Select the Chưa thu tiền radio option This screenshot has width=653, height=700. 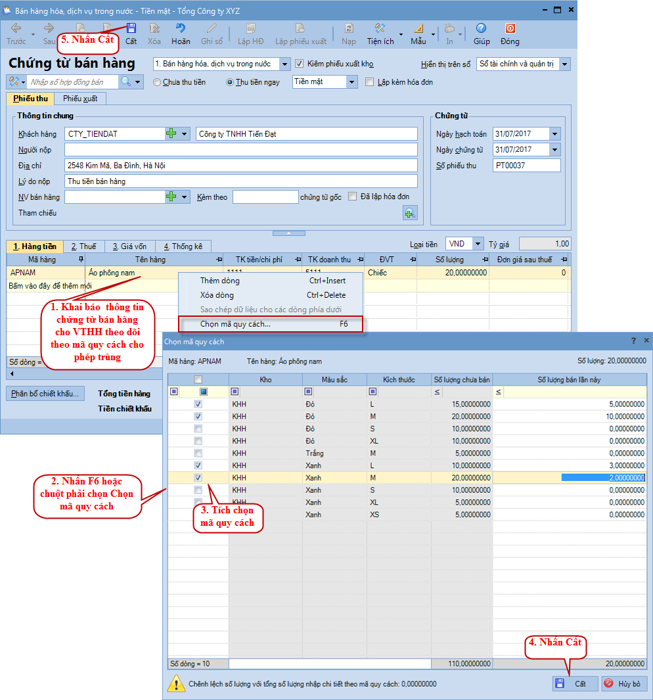pos(157,82)
